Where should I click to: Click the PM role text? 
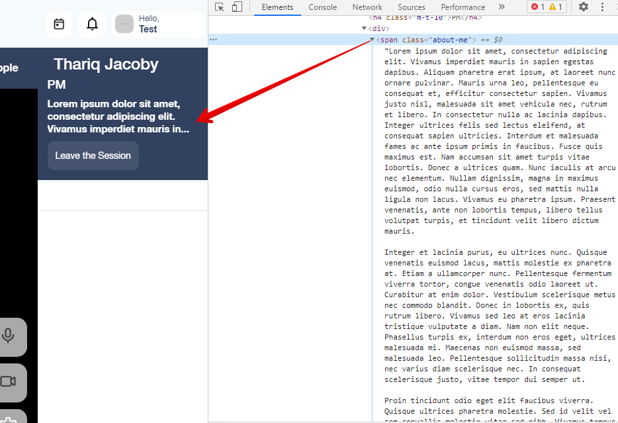point(56,85)
